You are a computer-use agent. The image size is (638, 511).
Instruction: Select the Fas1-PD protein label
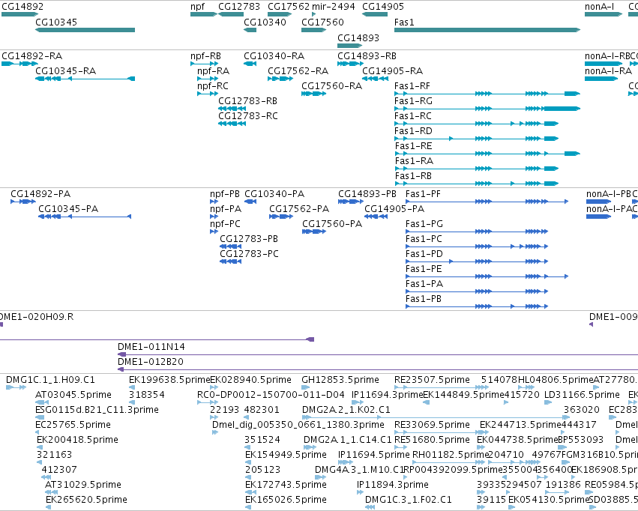tap(424, 254)
